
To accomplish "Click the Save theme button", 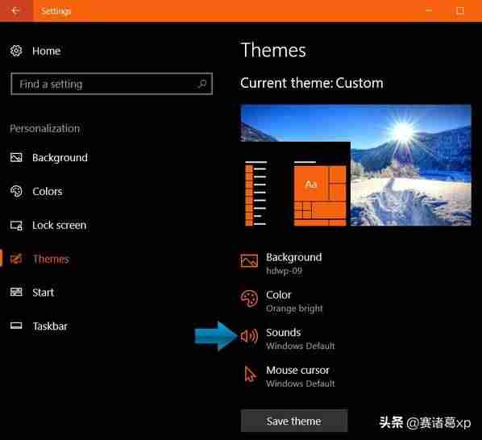I will pyautogui.click(x=294, y=421).
